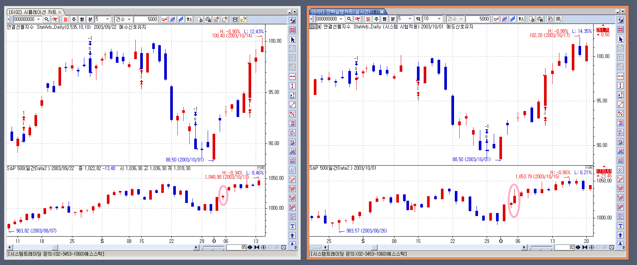The width and height of the screenshot is (637, 265).
Task: Open the tick value 10 dropdown
Action: pyautogui.click(x=439, y=19)
